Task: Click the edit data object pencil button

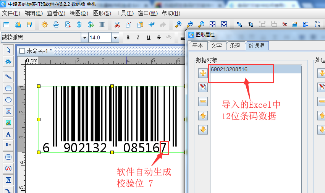Action: click(x=203, y=88)
